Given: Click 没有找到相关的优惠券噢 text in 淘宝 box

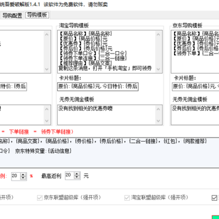Looking at the screenshot, I should point(86,109).
